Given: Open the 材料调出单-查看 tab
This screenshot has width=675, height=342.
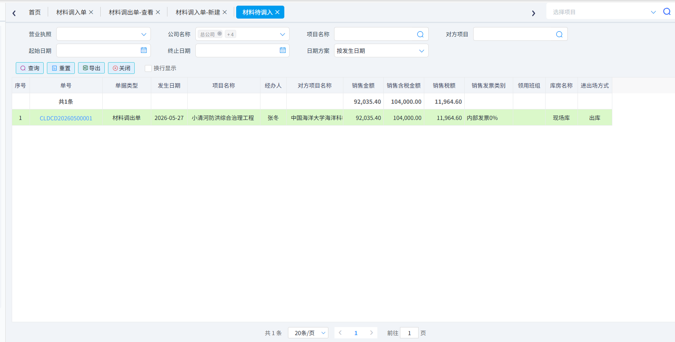Looking at the screenshot, I should click(x=131, y=12).
